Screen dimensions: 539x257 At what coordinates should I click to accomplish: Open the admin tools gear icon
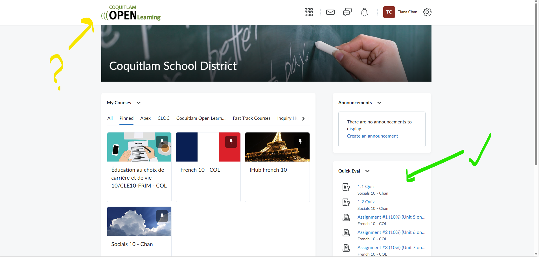[427, 12]
